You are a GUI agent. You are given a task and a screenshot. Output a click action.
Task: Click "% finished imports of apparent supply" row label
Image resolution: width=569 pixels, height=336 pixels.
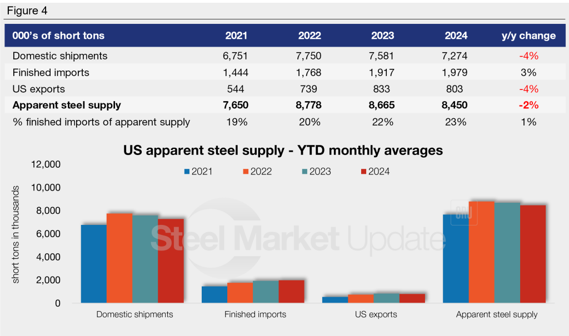pos(101,122)
